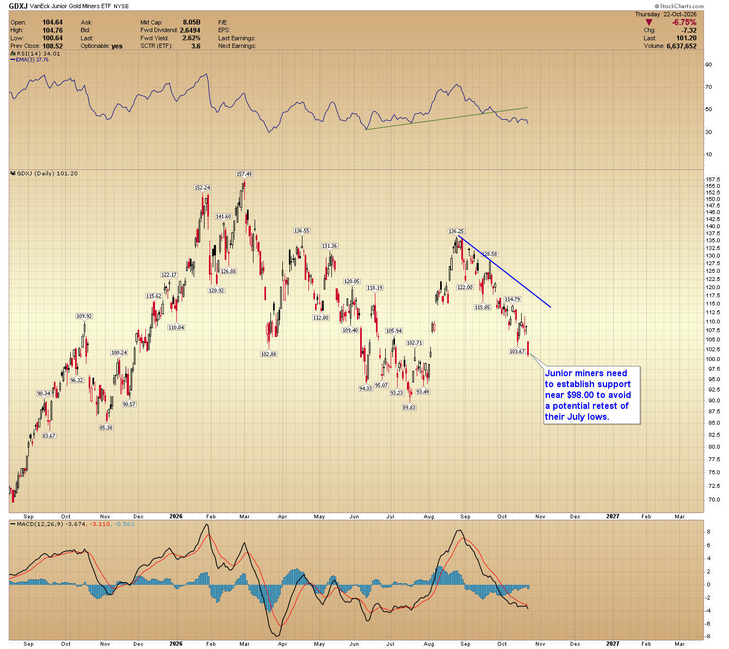Click the 114.79 price label

point(512,299)
